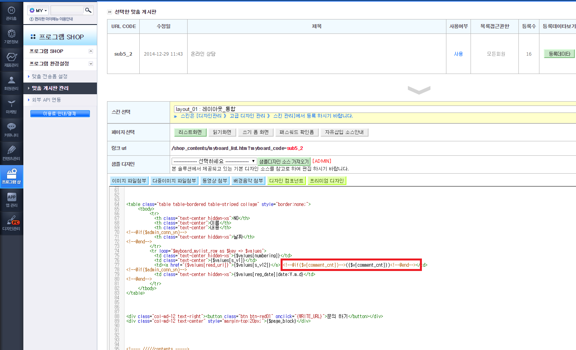576x350 pixels.
Task: Open 외부 API 연동 menu item
Action: 46,100
